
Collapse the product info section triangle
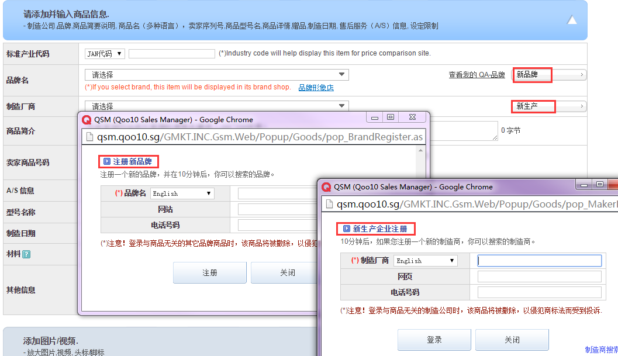click(x=572, y=20)
